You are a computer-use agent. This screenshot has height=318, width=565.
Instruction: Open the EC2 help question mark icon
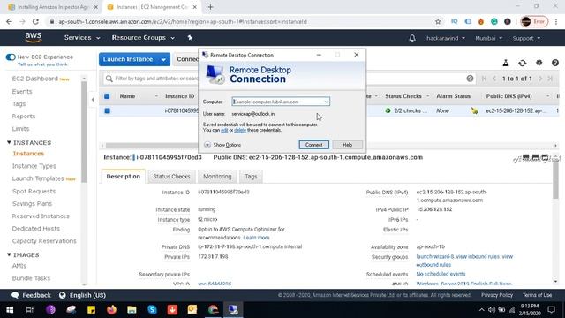coord(555,63)
